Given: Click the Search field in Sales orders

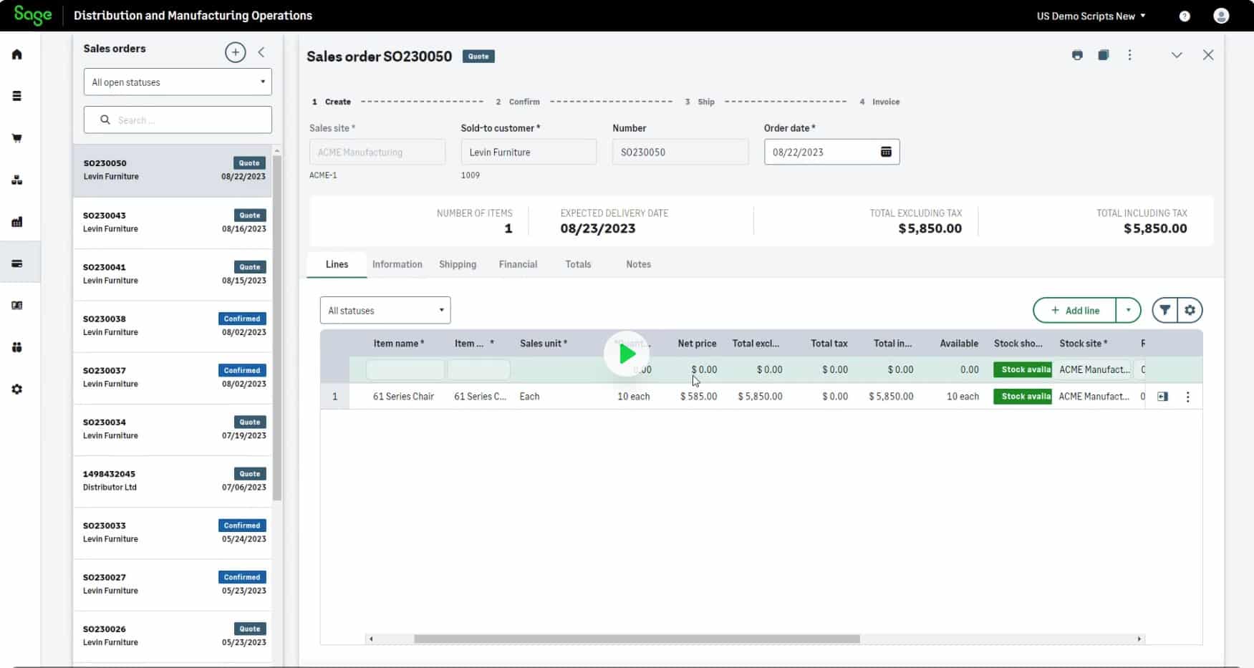Looking at the screenshot, I should tap(178, 120).
